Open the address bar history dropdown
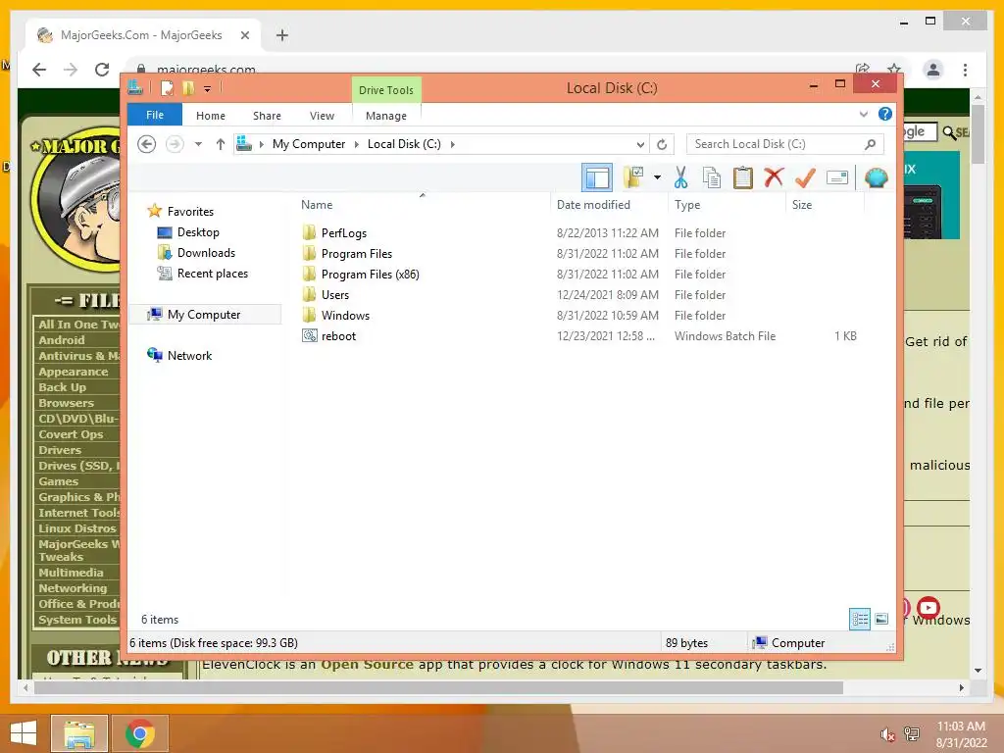Image resolution: width=1004 pixels, height=753 pixels. pyautogui.click(x=640, y=145)
